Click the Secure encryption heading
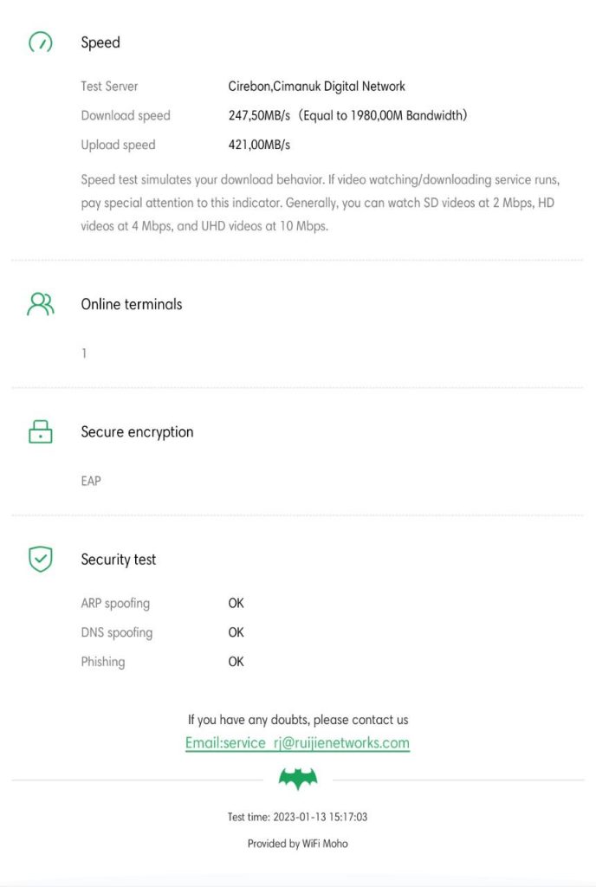 [x=137, y=431]
